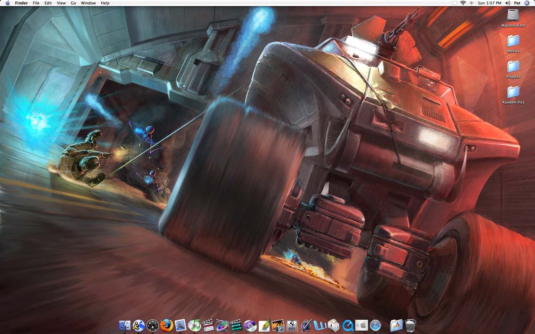Image resolution: width=535 pixels, height=334 pixels.
Task: Click the Wi-Fi status menu icon
Action: [463, 3]
